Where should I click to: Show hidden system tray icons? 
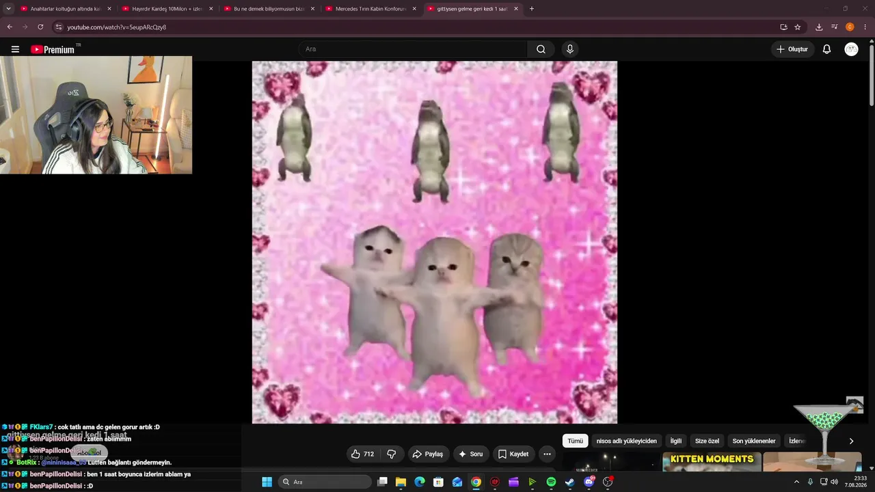tap(796, 482)
